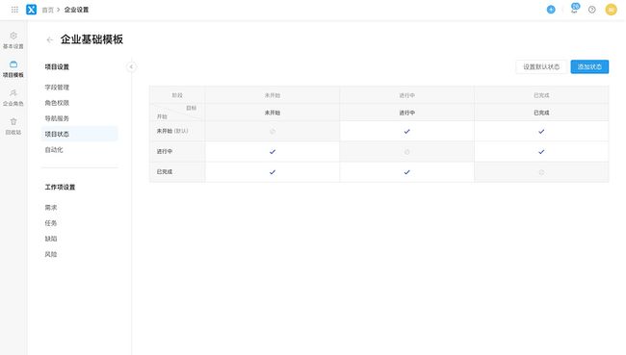
Task: Select 导航服务 in project settings
Action: 79,118
